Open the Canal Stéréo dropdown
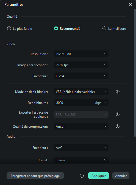This screenshot has height=185, width=136. 81,160
